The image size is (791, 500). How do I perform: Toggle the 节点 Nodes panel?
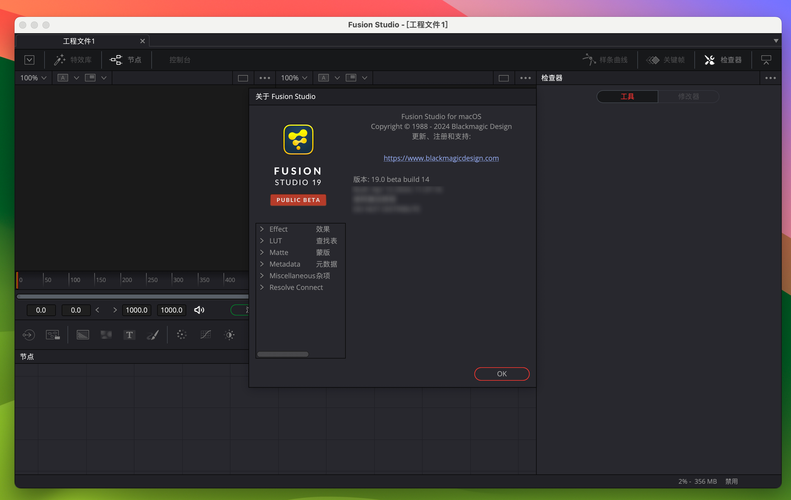125,60
